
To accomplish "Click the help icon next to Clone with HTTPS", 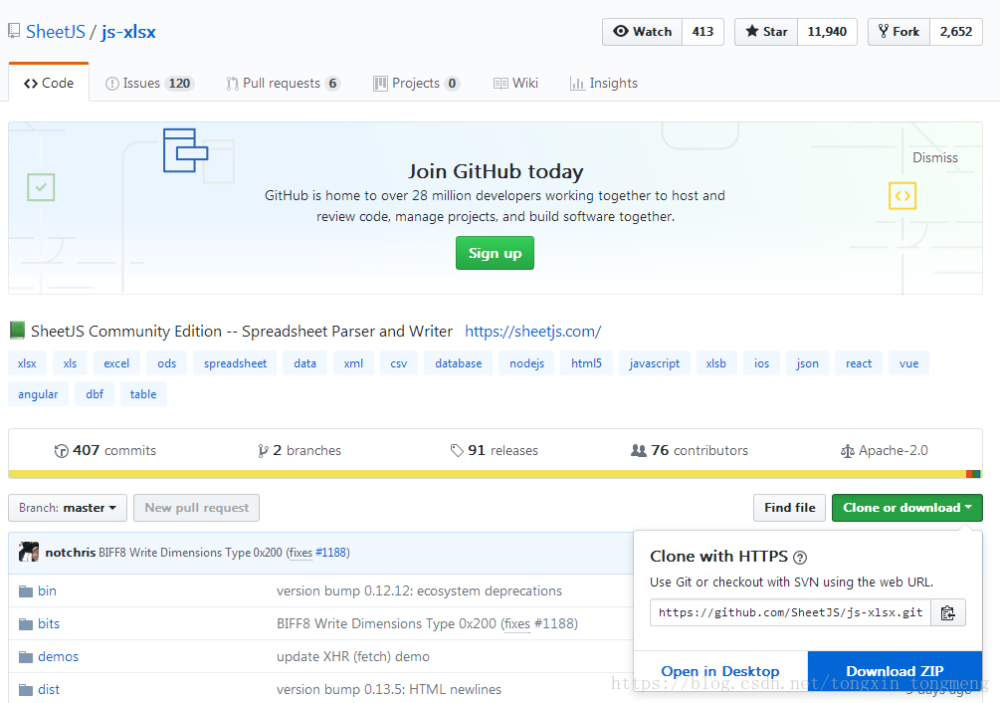I will coord(800,558).
